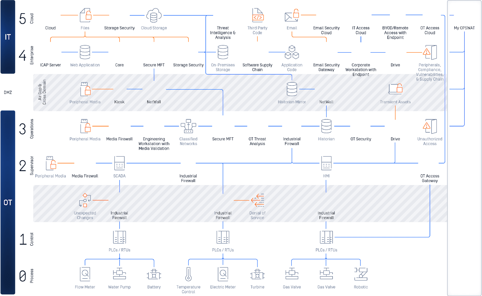Select the IT sidebar block
The height and width of the screenshot is (296, 482).
tap(8, 37)
